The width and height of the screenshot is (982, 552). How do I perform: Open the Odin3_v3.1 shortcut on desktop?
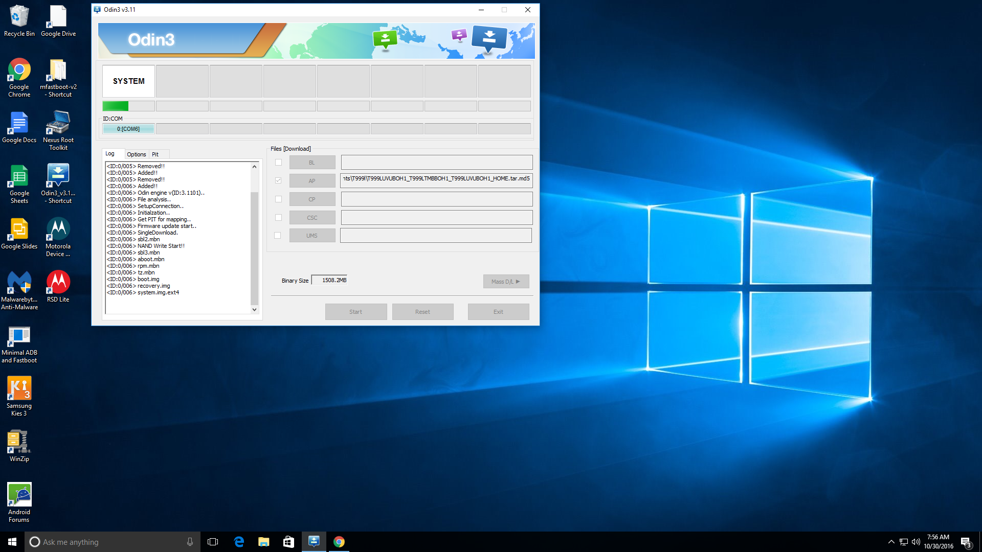pos(58,184)
